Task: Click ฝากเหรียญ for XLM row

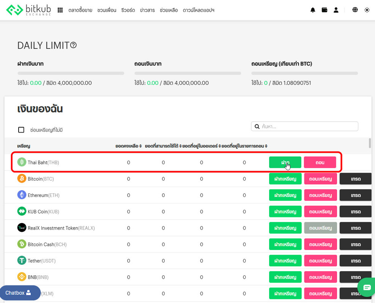Action: coord(285,294)
